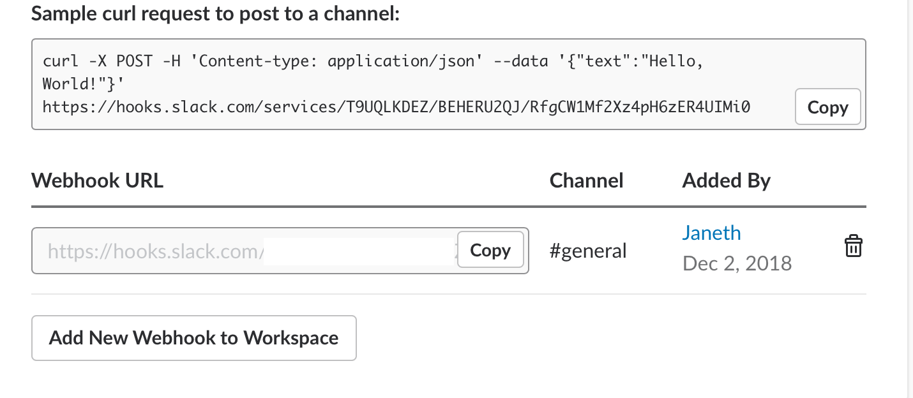Copy the webhook URL

coord(490,250)
